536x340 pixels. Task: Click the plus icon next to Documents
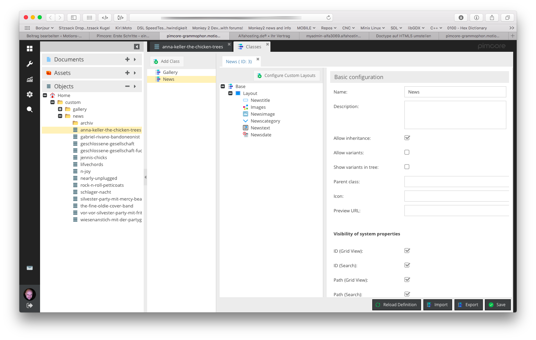point(127,59)
